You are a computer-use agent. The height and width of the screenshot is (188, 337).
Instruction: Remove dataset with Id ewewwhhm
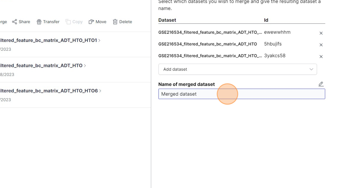[x=321, y=33]
